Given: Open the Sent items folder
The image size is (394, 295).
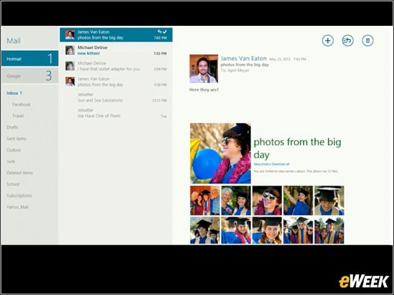Looking at the screenshot, I should point(17,139).
